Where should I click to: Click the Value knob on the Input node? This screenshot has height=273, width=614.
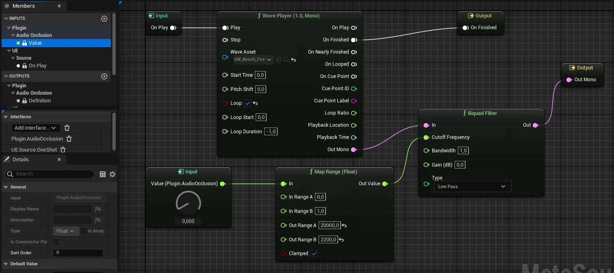click(188, 203)
